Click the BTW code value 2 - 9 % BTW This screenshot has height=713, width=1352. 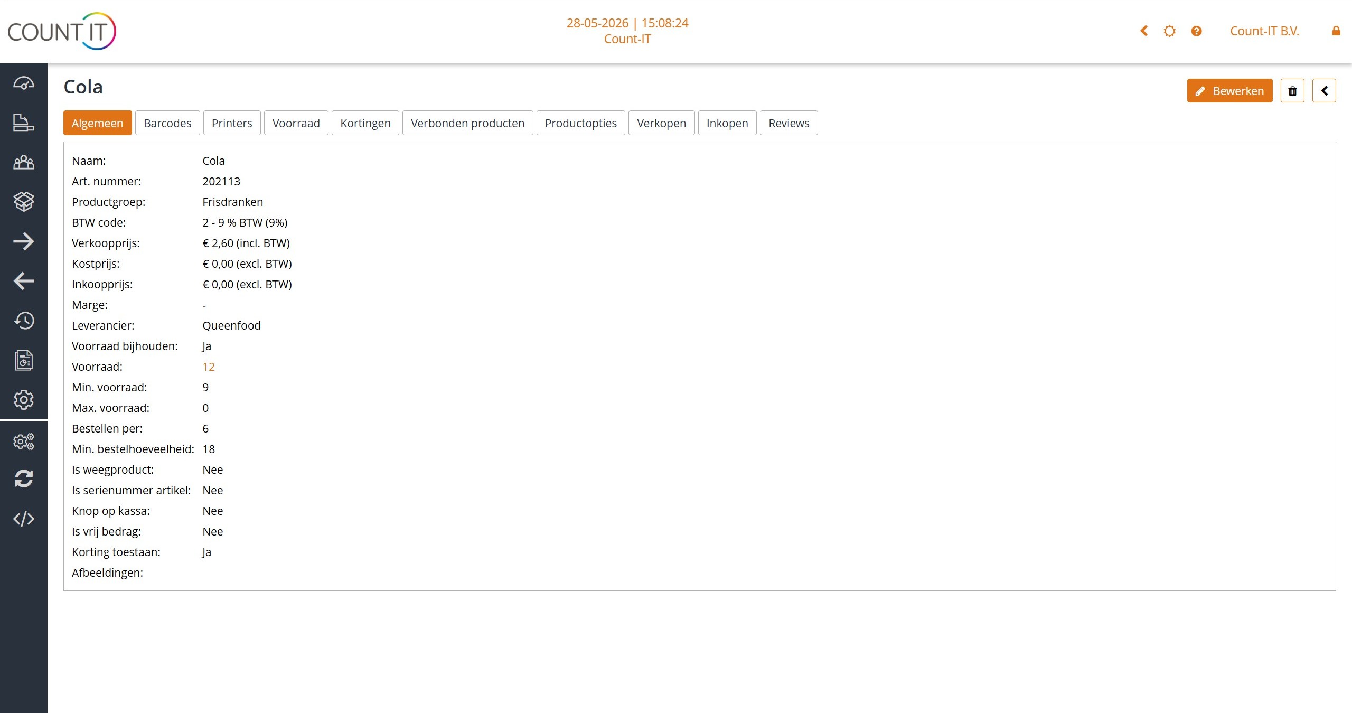pos(245,222)
